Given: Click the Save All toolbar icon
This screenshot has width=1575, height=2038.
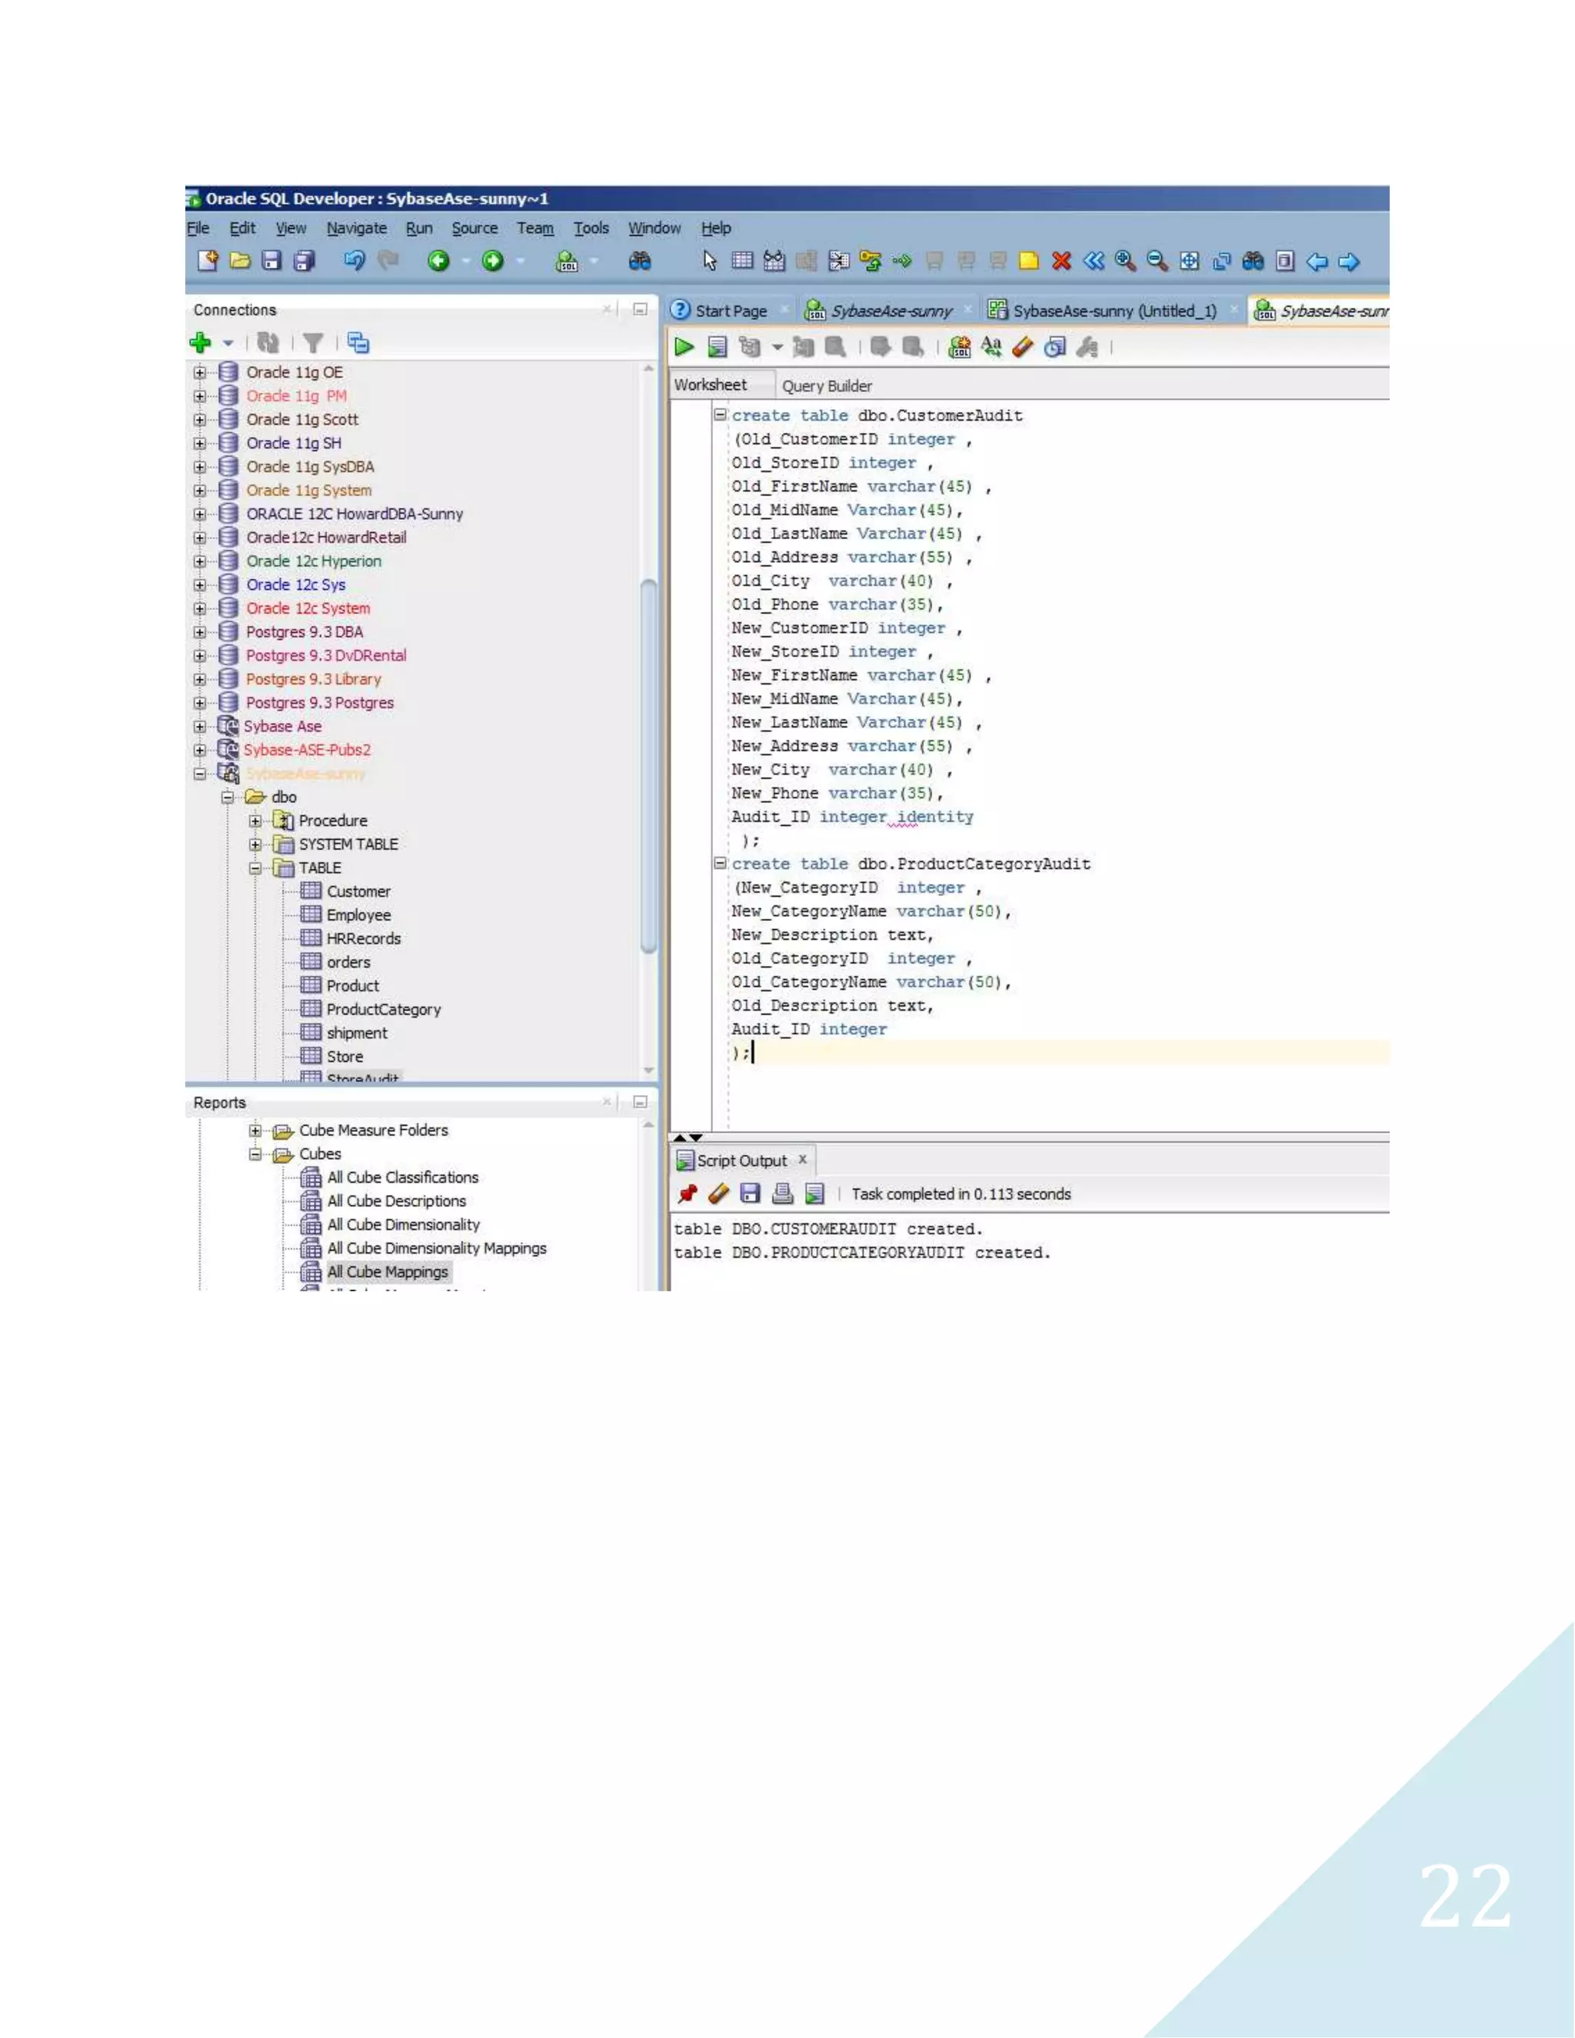Looking at the screenshot, I should click(303, 261).
